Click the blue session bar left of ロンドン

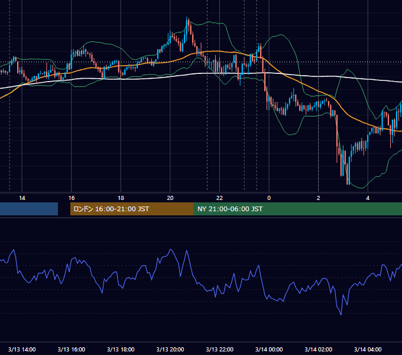[29, 209]
